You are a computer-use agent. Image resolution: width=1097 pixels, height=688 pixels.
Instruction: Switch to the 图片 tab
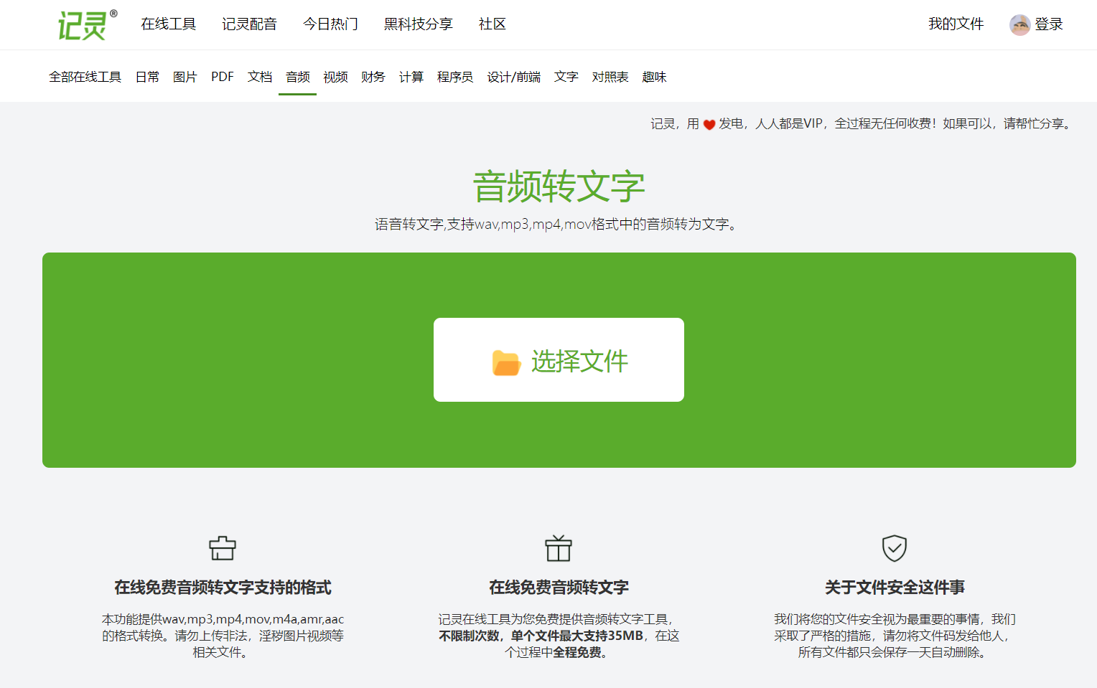click(x=185, y=77)
